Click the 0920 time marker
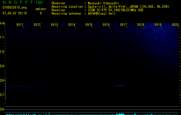 (175, 25)
